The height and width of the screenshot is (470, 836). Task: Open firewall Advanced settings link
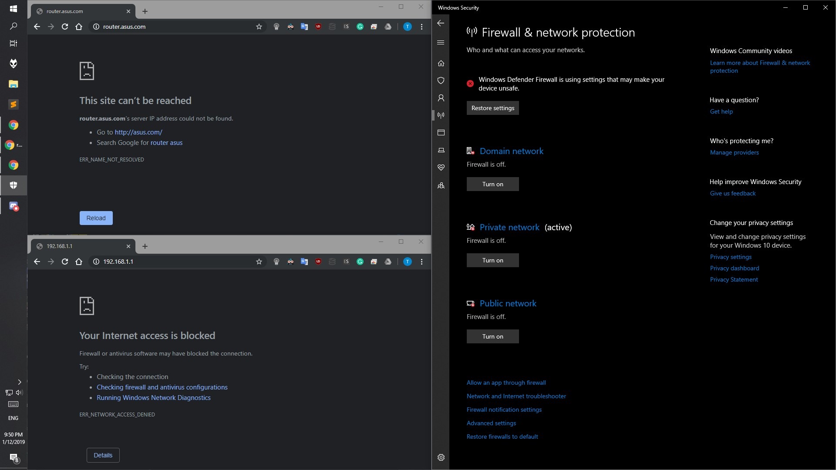pyautogui.click(x=491, y=423)
